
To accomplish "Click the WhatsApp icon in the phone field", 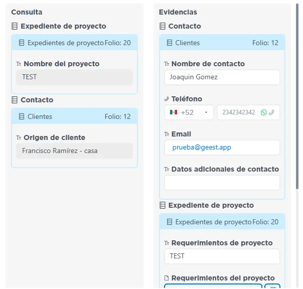I will tap(264, 112).
